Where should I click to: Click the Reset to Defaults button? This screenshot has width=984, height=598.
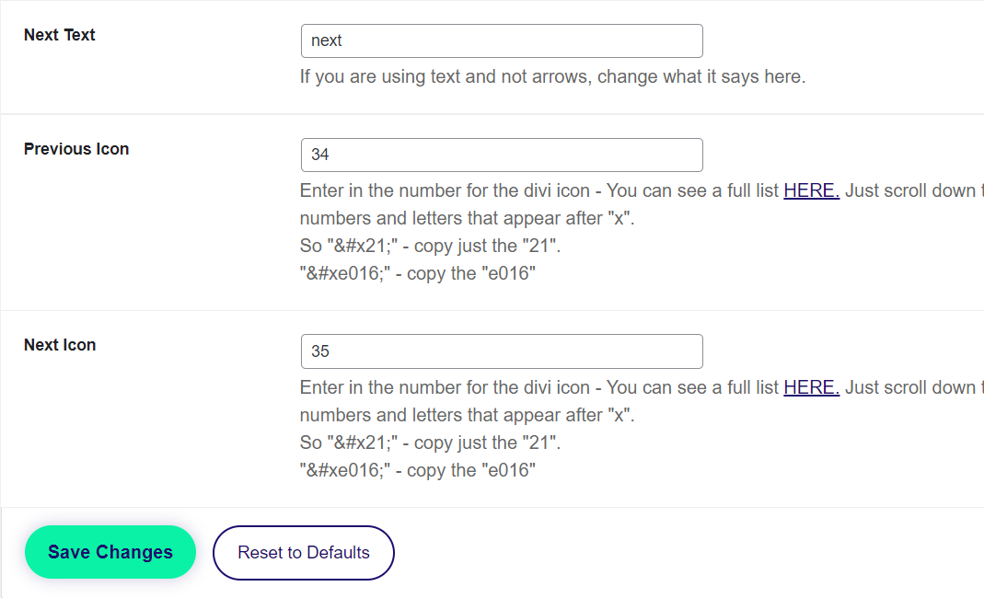point(304,553)
